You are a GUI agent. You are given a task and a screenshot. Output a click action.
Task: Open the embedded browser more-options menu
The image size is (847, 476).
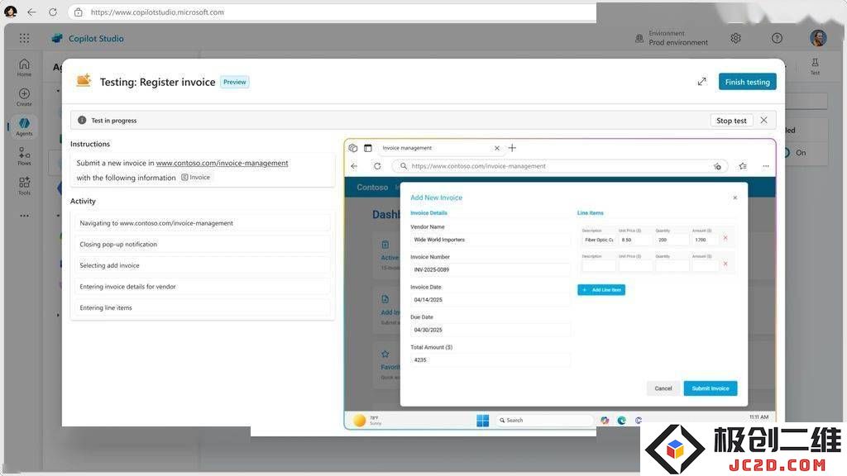(766, 166)
